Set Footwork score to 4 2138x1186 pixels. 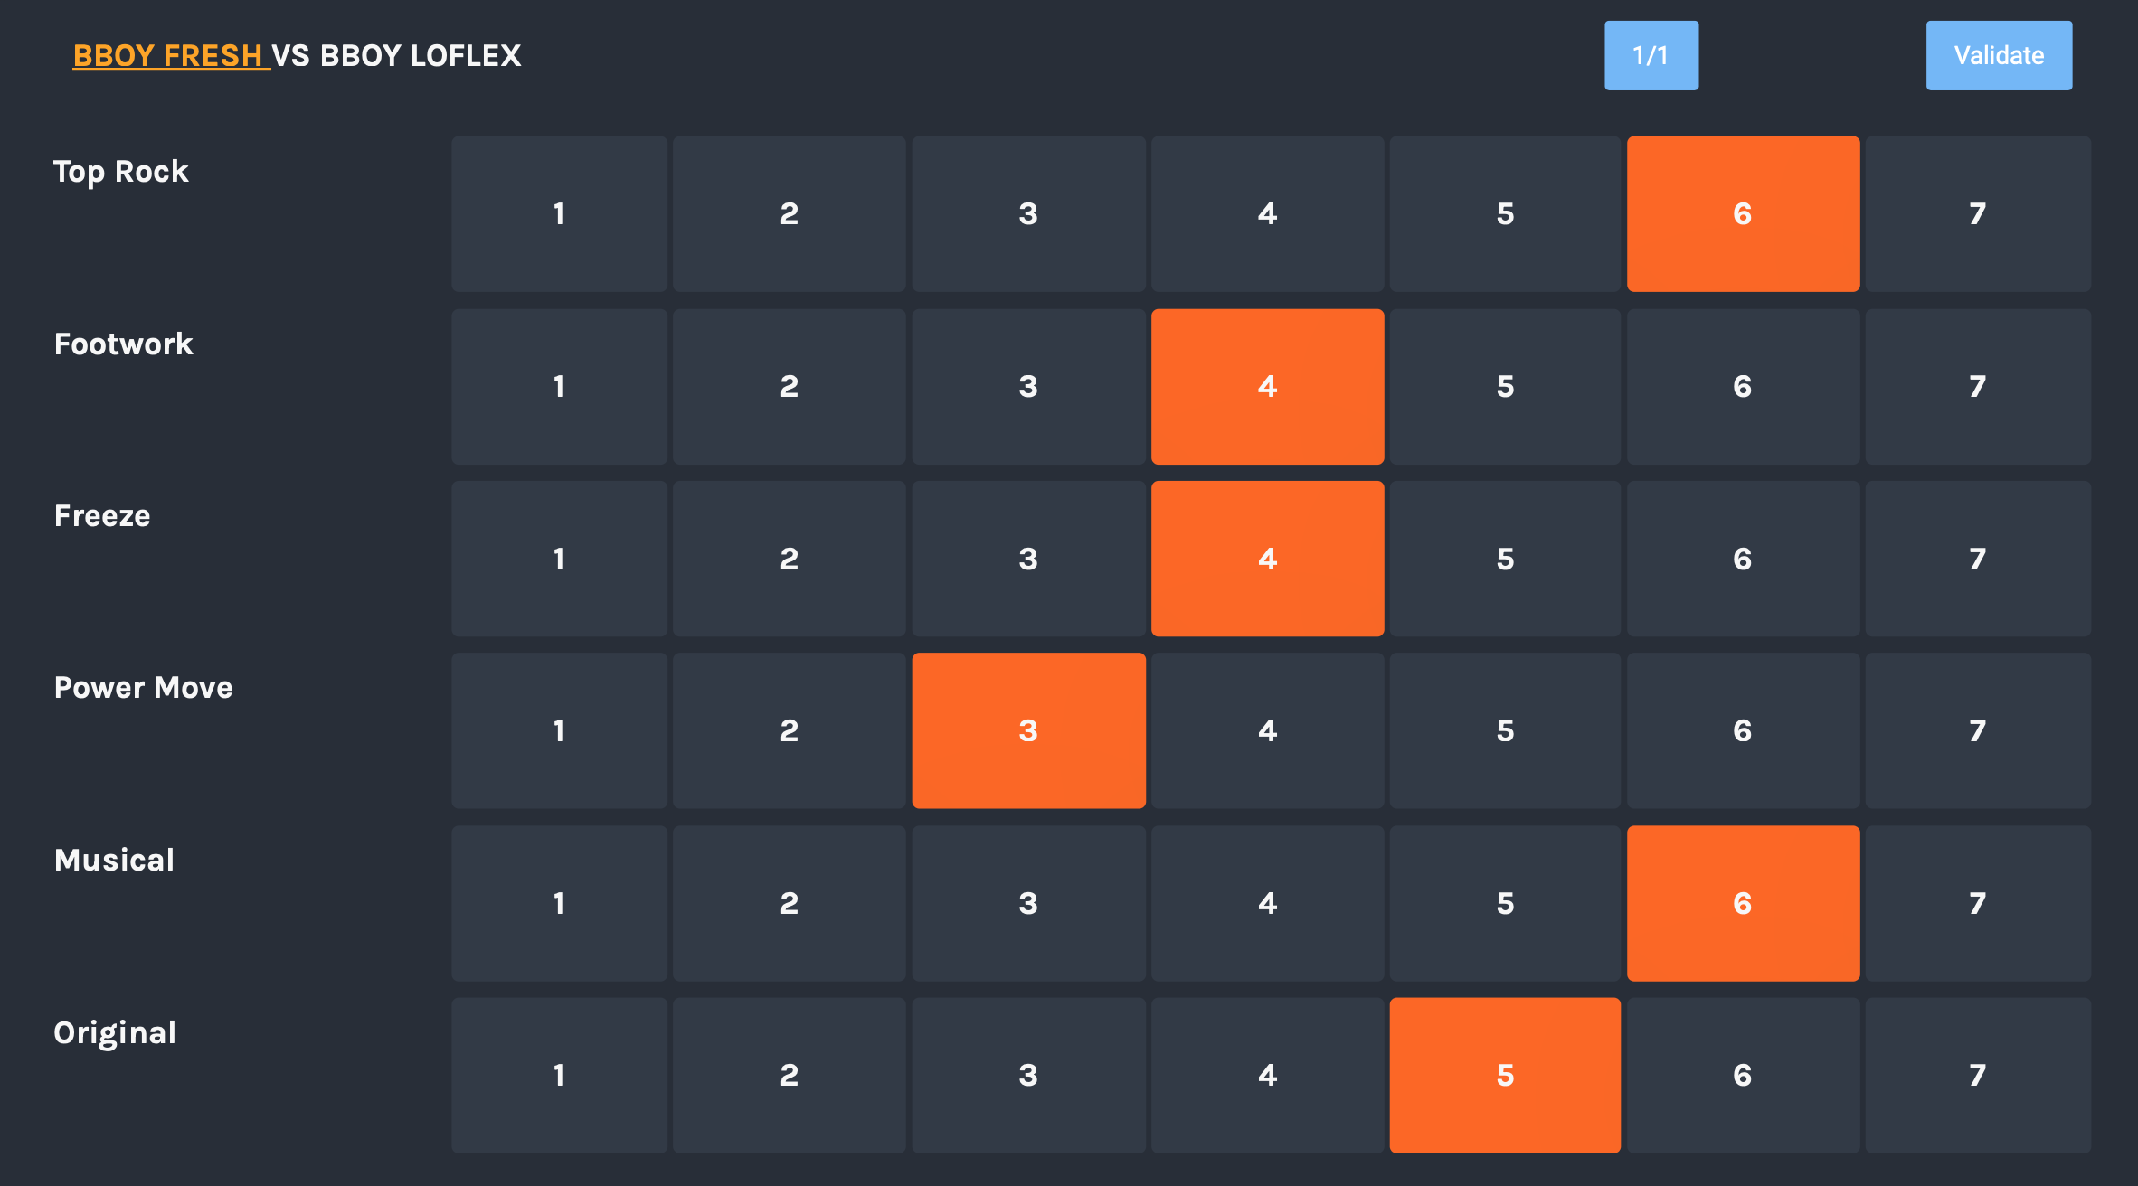tap(1267, 386)
